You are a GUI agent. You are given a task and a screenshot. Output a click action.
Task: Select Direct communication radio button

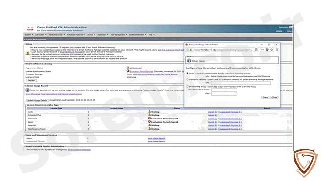click(187, 73)
